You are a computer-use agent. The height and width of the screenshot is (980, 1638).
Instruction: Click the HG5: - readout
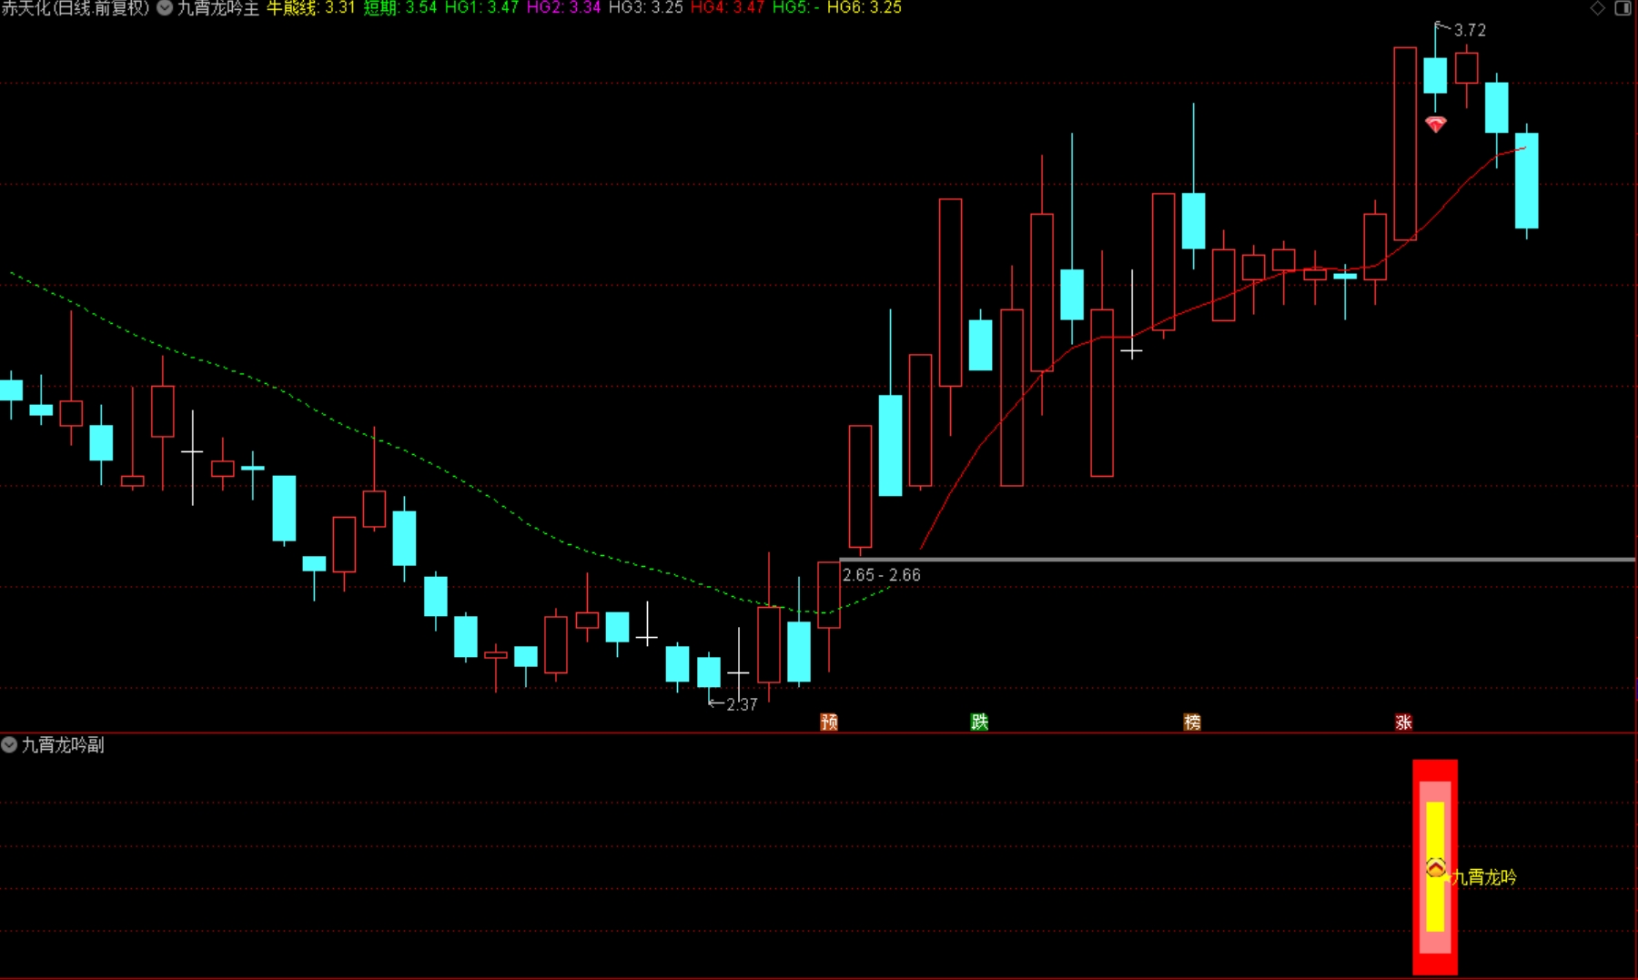pyautogui.click(x=796, y=8)
